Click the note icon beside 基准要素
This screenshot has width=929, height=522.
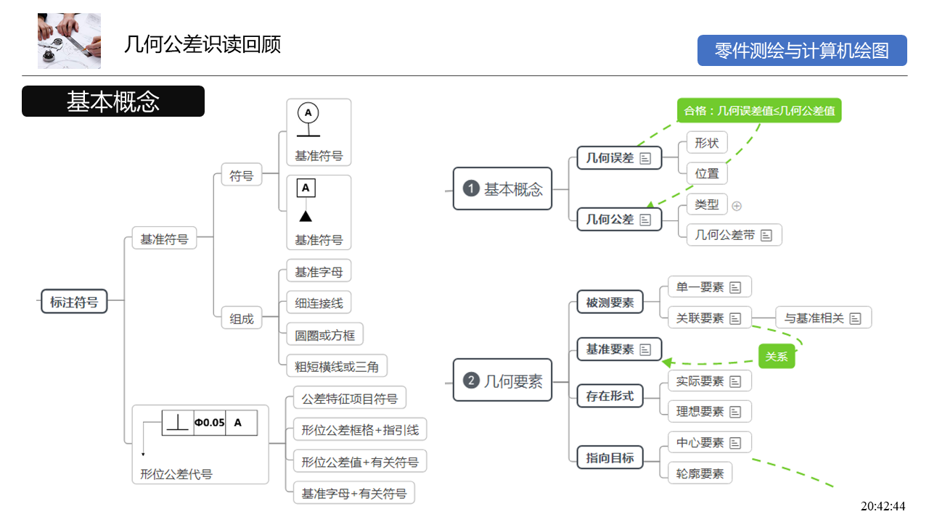[646, 349]
